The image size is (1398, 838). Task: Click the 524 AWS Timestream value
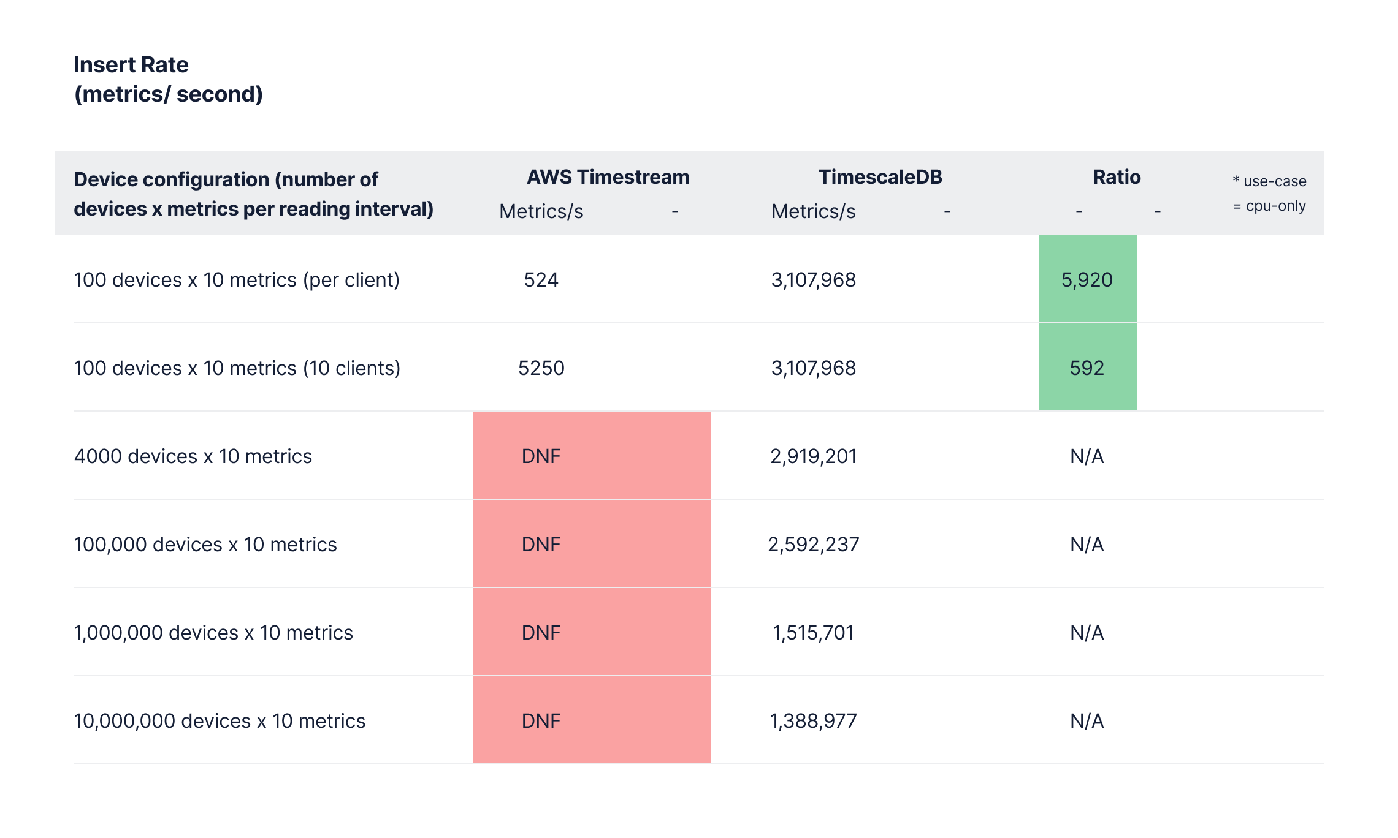click(x=541, y=280)
